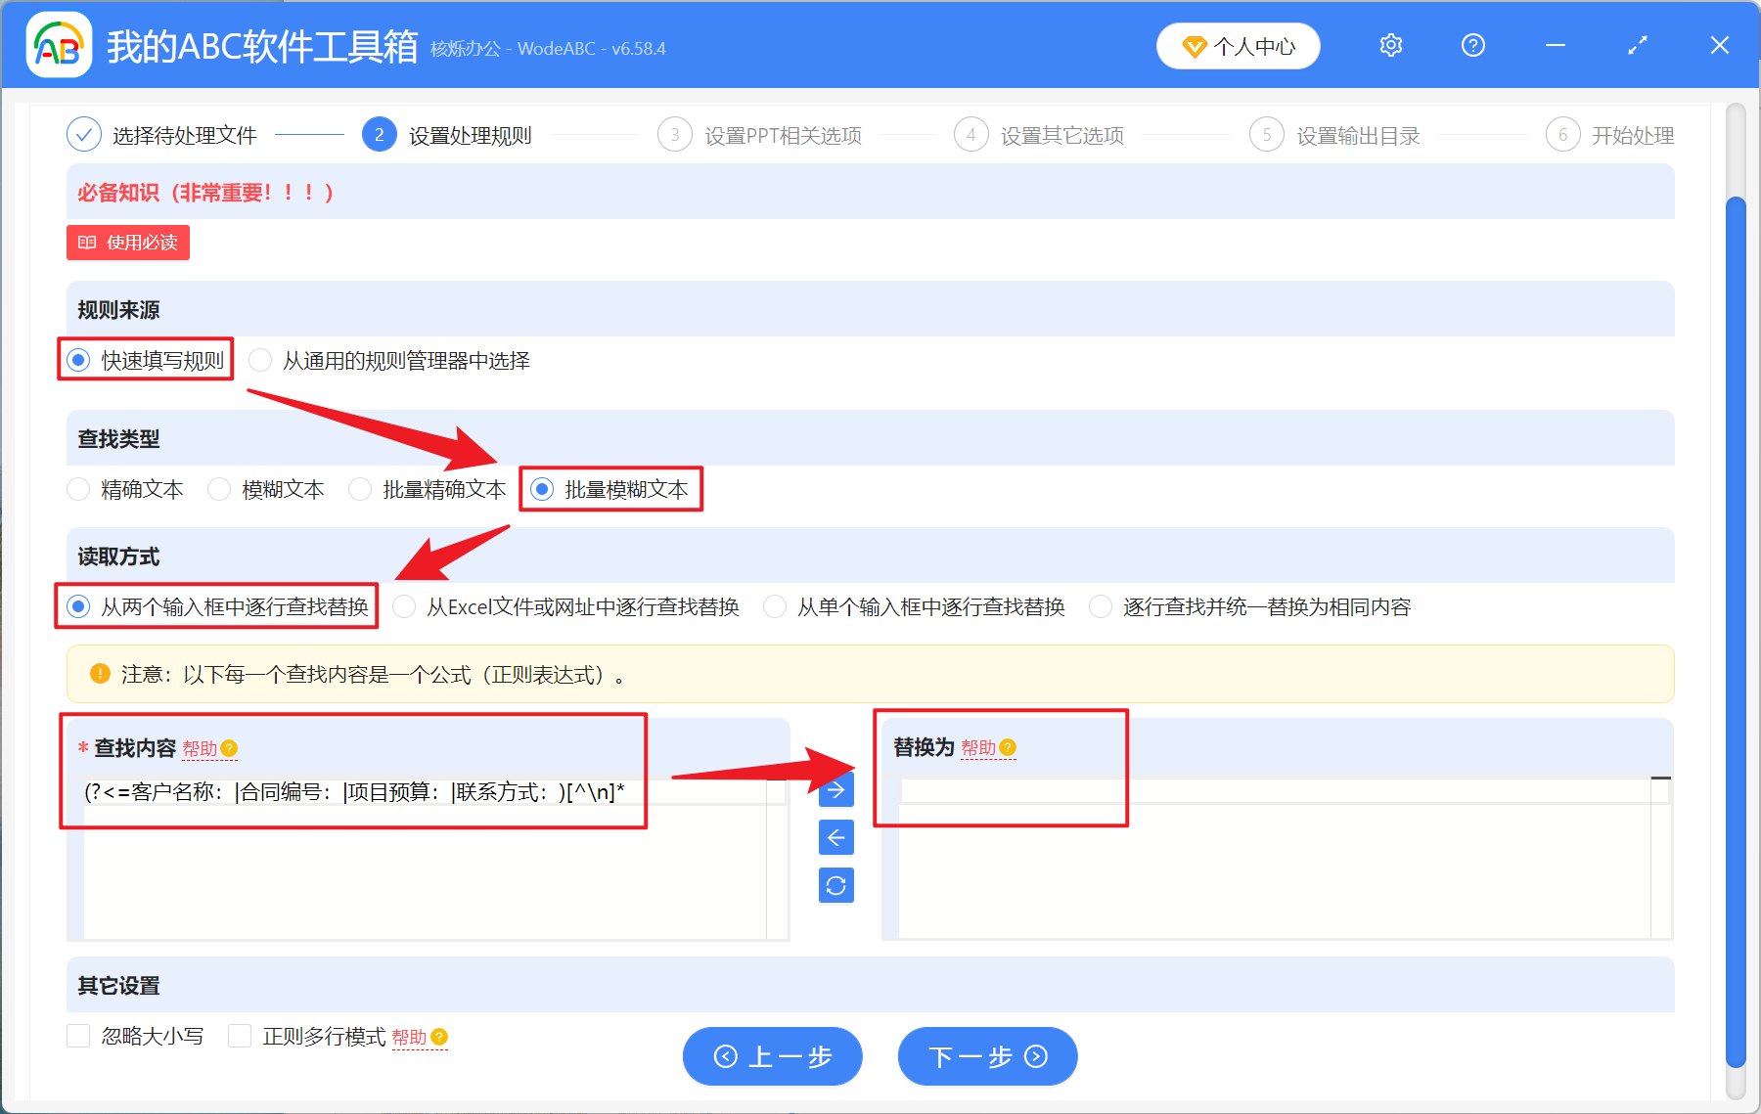Screen dimensions: 1761x1114
Task: Click the help question-mark icon in title bar
Action: tap(1472, 45)
